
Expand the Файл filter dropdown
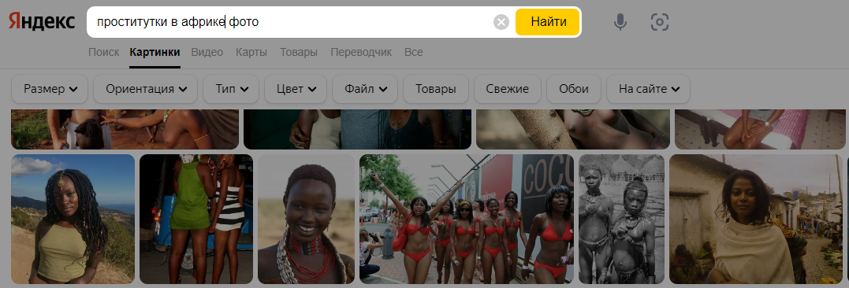click(365, 89)
